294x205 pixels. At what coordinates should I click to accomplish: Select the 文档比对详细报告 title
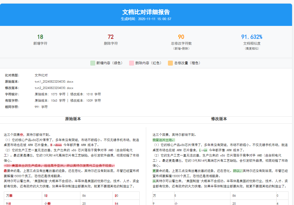pos(146,12)
